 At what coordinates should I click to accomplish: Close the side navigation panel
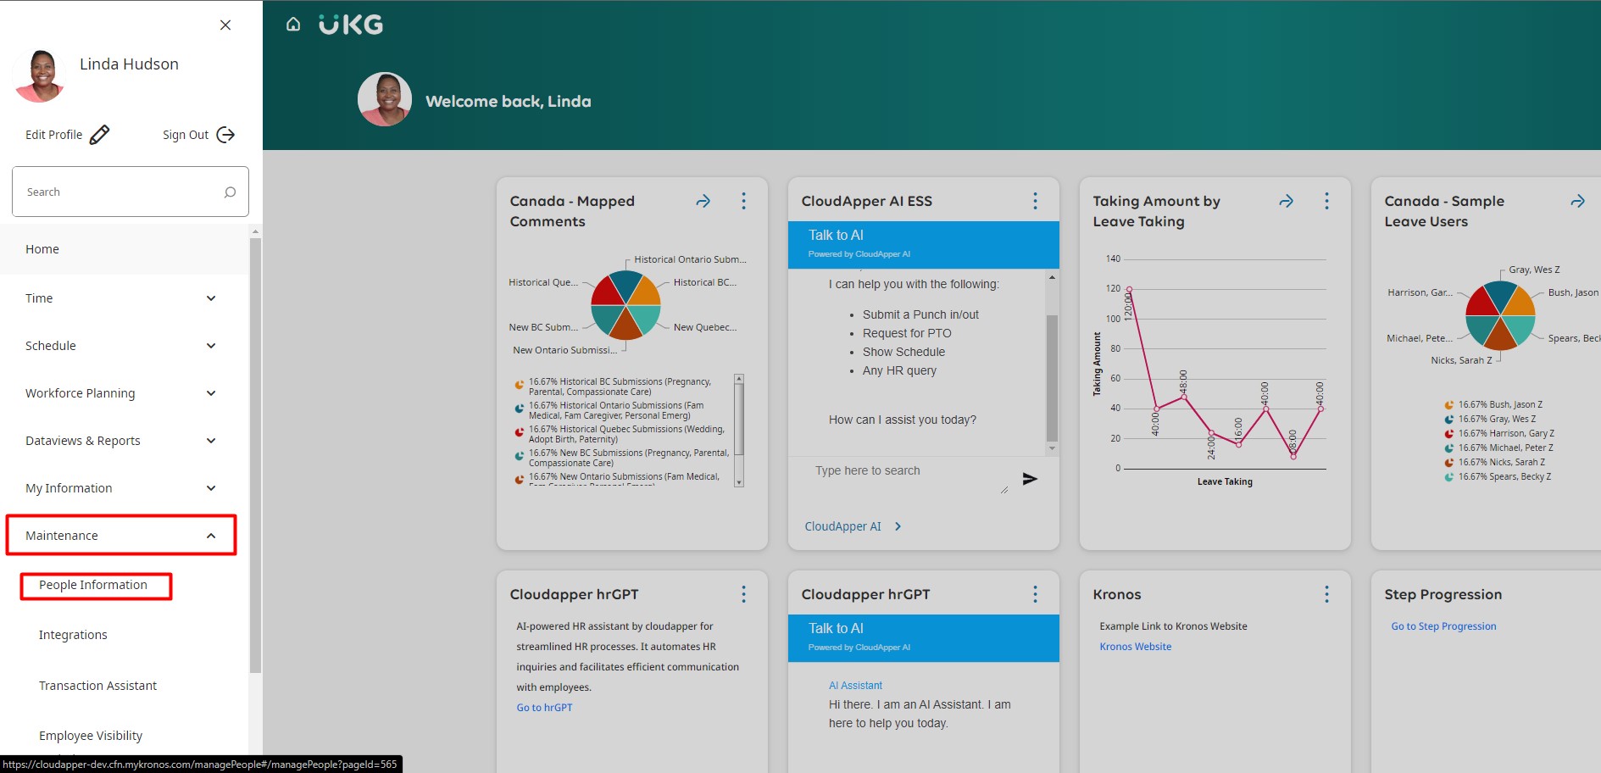225,25
